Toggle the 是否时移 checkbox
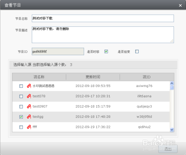Screen dimensions: 186x155 (x=106, y=52)
